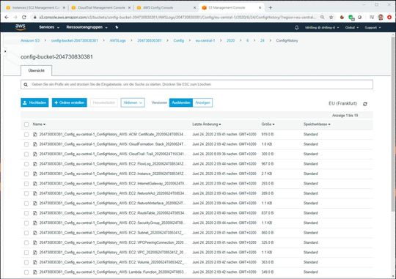Select the Übersicht tab
396x279 pixels.
(x=37, y=70)
